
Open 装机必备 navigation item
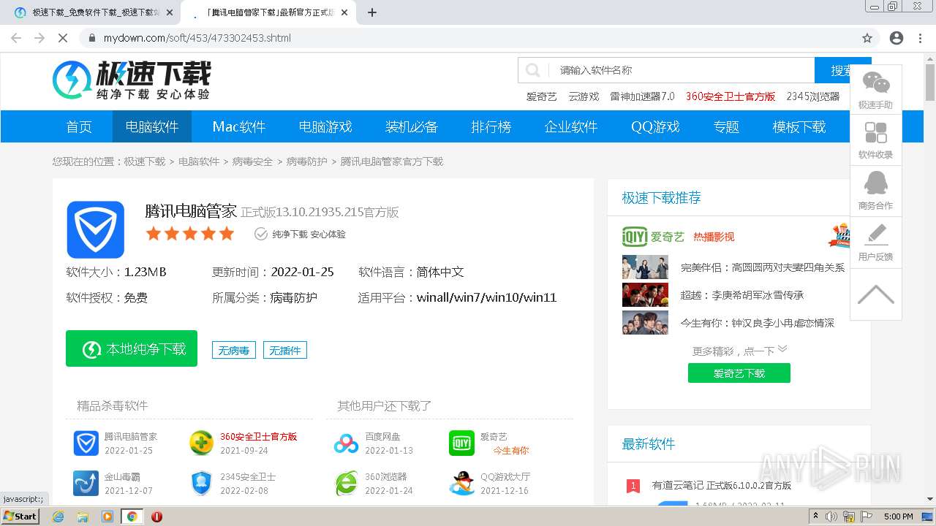(412, 127)
